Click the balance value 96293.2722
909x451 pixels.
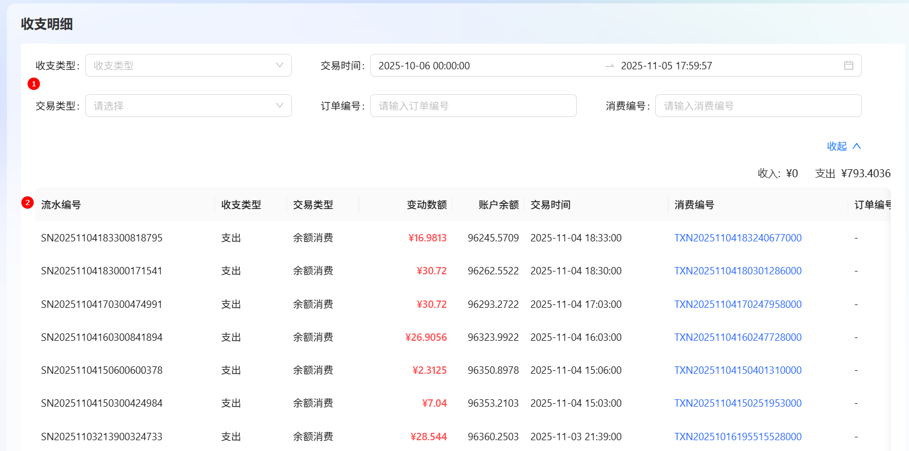[493, 304]
